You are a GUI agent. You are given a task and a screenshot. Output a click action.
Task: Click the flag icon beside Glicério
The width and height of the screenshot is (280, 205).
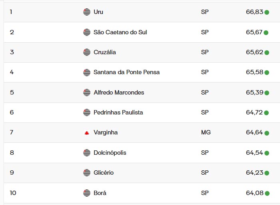click(87, 173)
